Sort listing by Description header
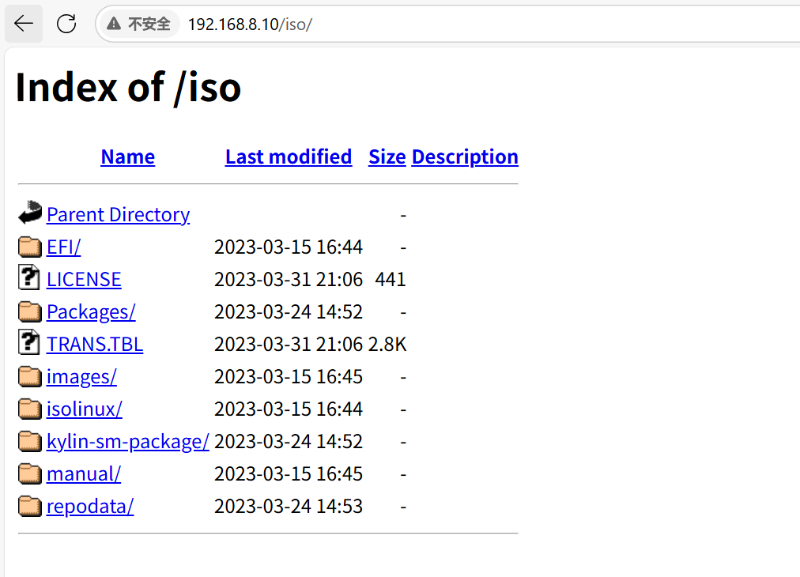 point(465,157)
